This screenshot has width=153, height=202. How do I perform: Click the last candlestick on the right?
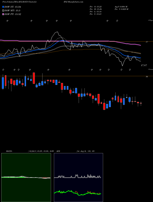point(141,103)
